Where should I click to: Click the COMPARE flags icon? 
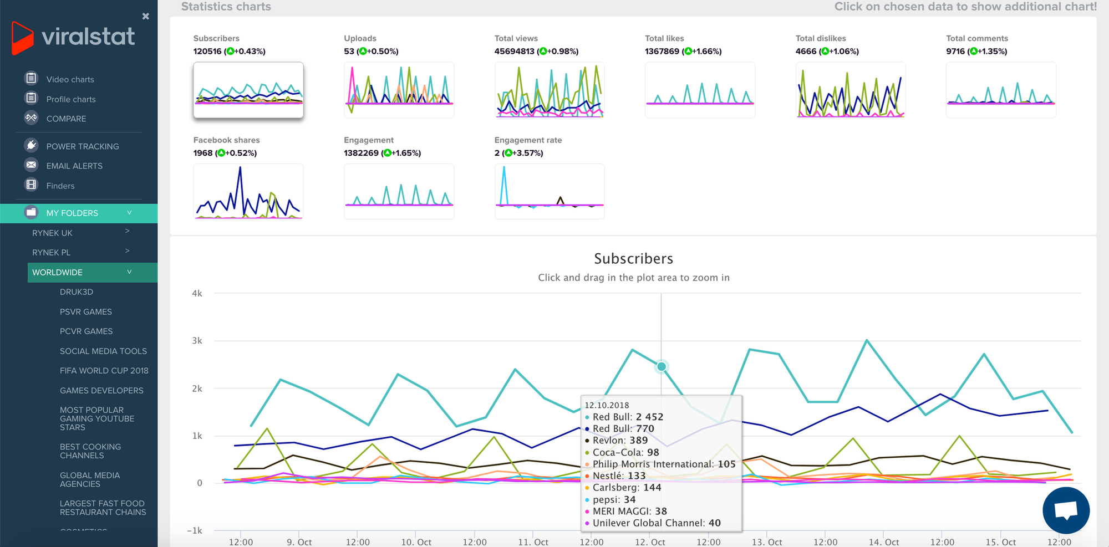[x=32, y=117]
